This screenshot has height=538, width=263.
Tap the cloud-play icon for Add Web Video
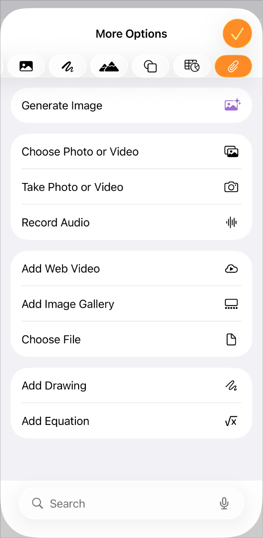point(231,268)
